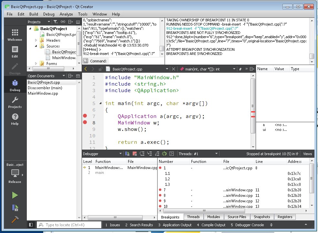The height and width of the screenshot is (233, 318).
Task: Open the Compile Output pane
Action: (211, 225)
